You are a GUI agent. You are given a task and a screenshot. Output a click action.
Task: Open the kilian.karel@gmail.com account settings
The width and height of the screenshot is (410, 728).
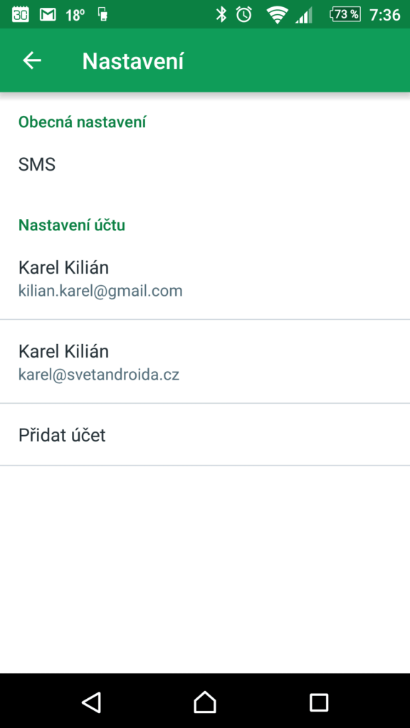coord(205,278)
